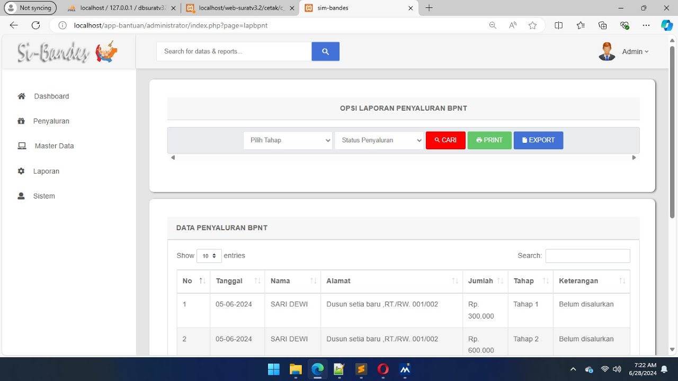Click the Laporan gear icon in sidebar

[x=21, y=171]
